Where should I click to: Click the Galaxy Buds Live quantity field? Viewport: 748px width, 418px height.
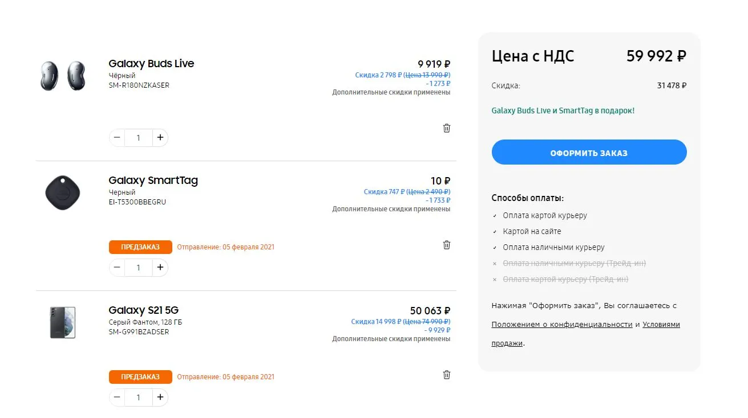tap(138, 138)
